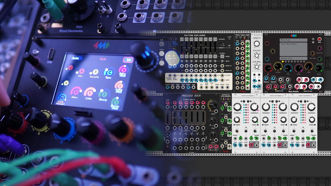Click the bottom-row CLOCK input jack on Rhythm Explorer

(x=167, y=87)
